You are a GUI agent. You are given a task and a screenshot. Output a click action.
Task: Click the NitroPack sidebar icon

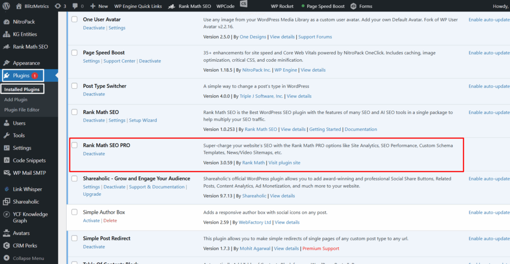point(6,22)
